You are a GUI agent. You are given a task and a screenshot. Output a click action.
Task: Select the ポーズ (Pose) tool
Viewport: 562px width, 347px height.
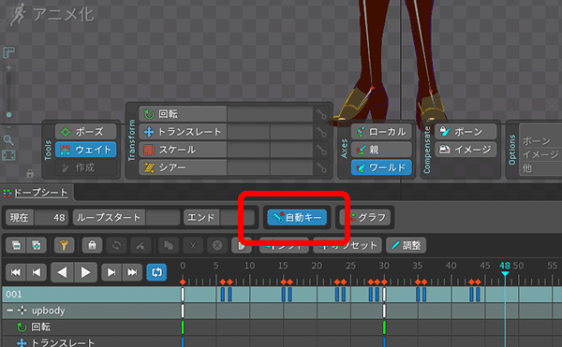click(x=86, y=132)
